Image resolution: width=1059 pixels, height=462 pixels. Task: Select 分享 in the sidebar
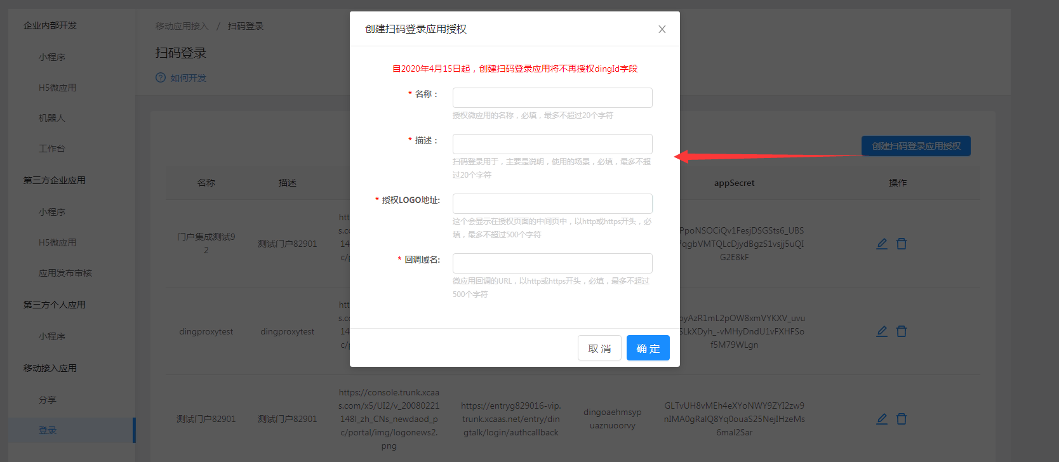pos(48,400)
